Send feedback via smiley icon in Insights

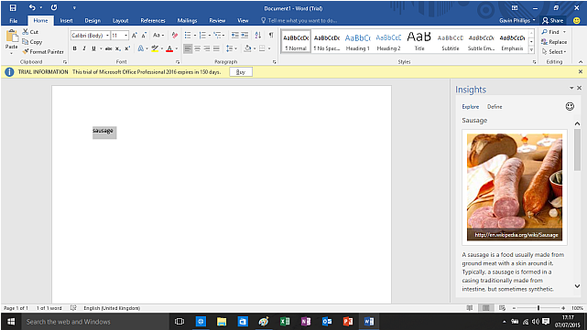coord(570,107)
